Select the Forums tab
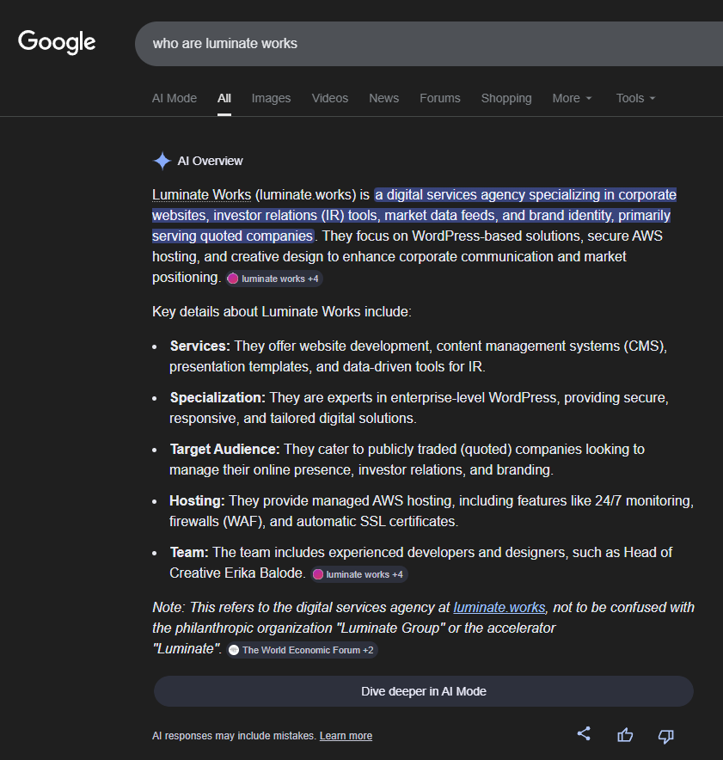Image resolution: width=723 pixels, height=760 pixels. [440, 98]
